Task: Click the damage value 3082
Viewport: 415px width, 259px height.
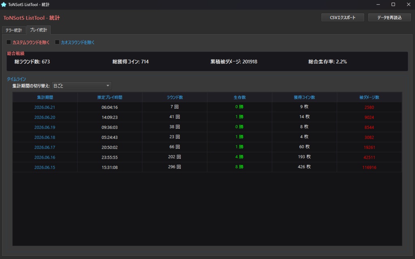Action: pyautogui.click(x=369, y=138)
